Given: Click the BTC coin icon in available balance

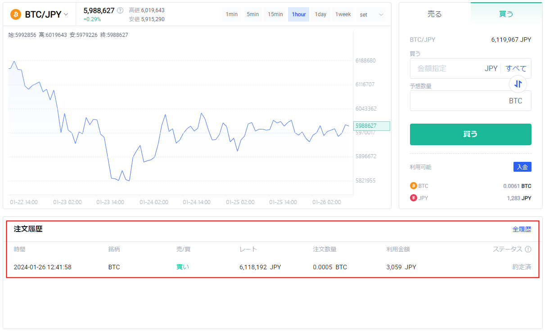Looking at the screenshot, I should [413, 186].
